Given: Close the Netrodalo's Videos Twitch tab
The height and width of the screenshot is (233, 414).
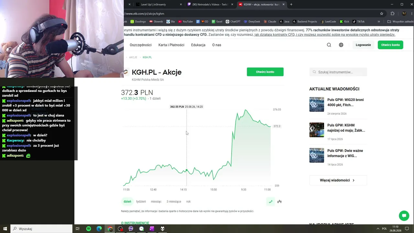Looking at the screenshot, I should [x=232, y=5].
